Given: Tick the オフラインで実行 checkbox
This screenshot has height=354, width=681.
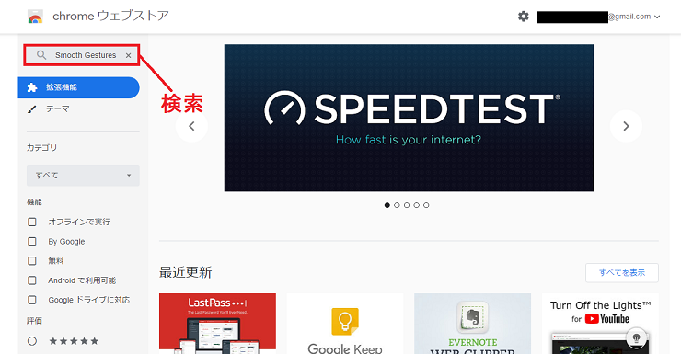Looking at the screenshot, I should (32, 222).
